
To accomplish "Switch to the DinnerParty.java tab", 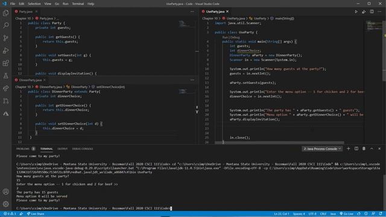I will point(30,80).
